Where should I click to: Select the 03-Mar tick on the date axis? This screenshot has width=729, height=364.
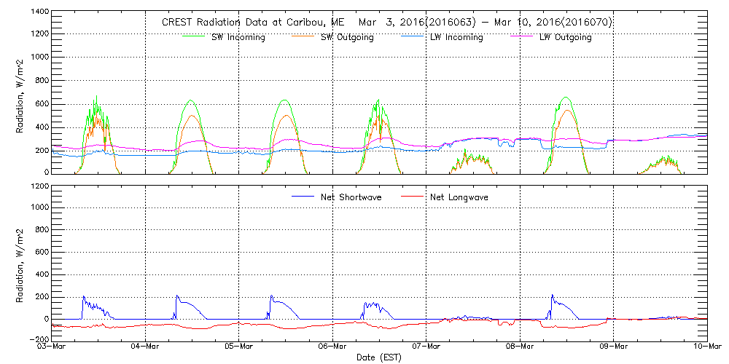point(52,347)
